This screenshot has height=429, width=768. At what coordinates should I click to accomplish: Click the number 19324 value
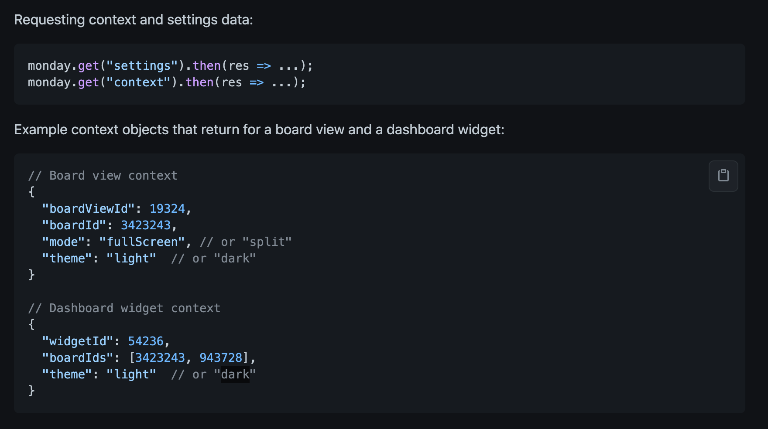pyautogui.click(x=167, y=209)
